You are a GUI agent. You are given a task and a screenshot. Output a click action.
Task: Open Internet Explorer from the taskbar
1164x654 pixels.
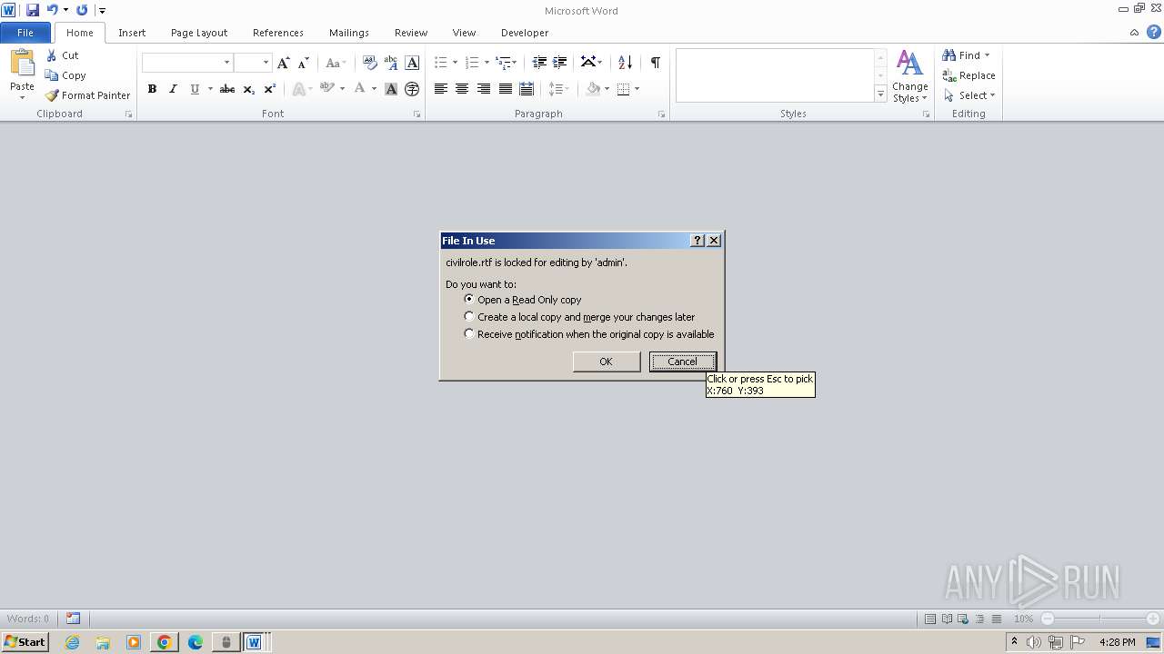click(x=73, y=642)
